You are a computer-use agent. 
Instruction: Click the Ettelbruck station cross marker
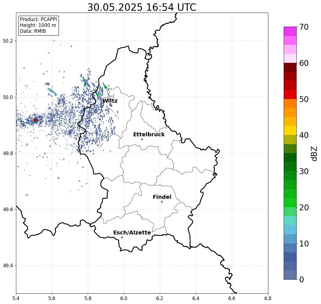pos(142,139)
